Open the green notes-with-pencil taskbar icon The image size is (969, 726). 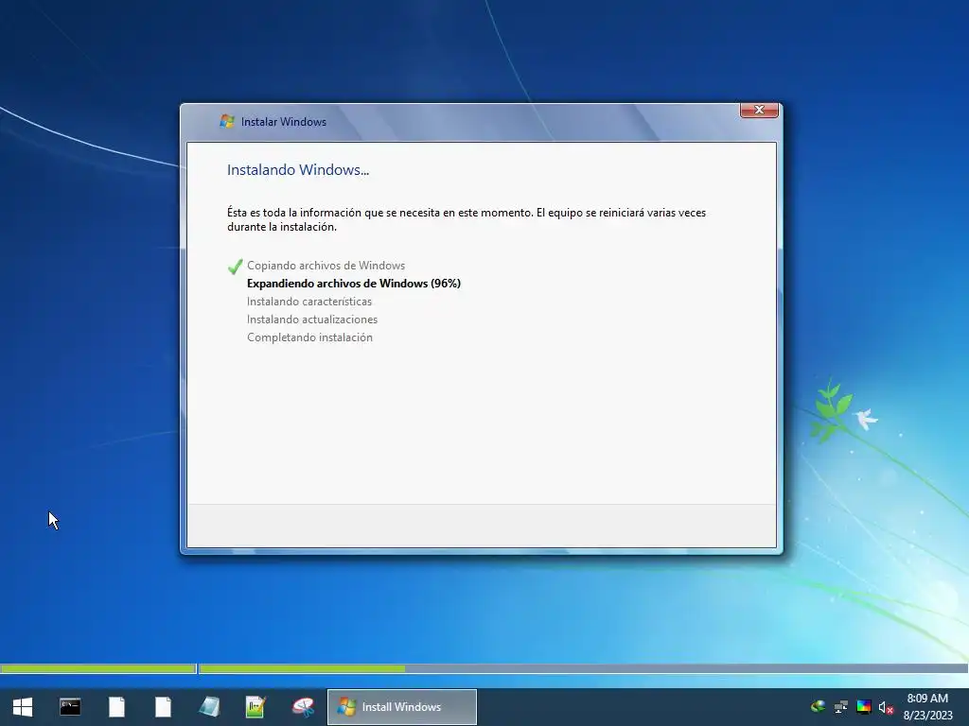pyautogui.click(x=255, y=707)
